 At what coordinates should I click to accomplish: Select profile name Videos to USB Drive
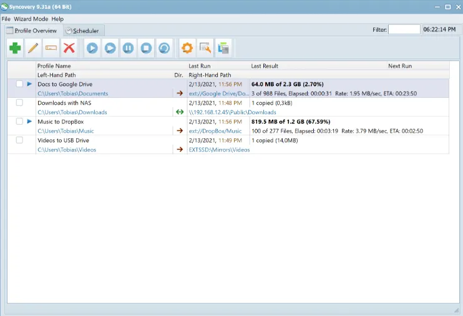point(63,140)
